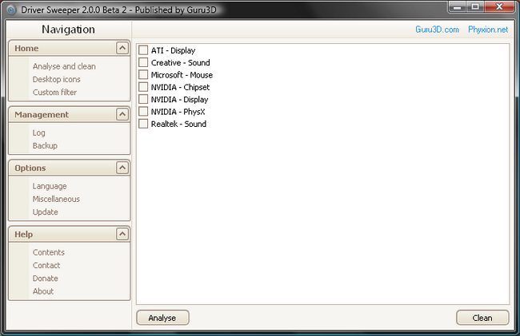The width and height of the screenshot is (520, 336).
Task: Open the Contact page
Action: coord(46,265)
